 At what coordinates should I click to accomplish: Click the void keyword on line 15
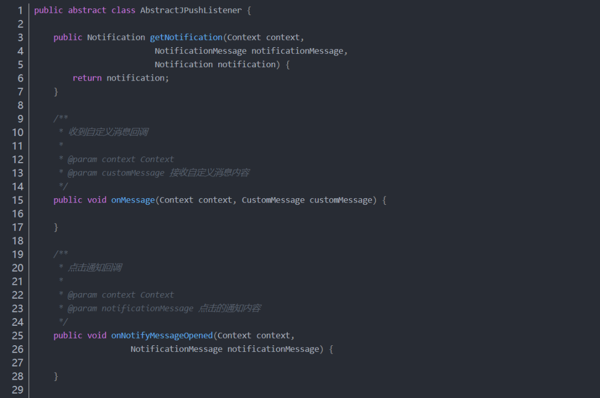(97, 200)
